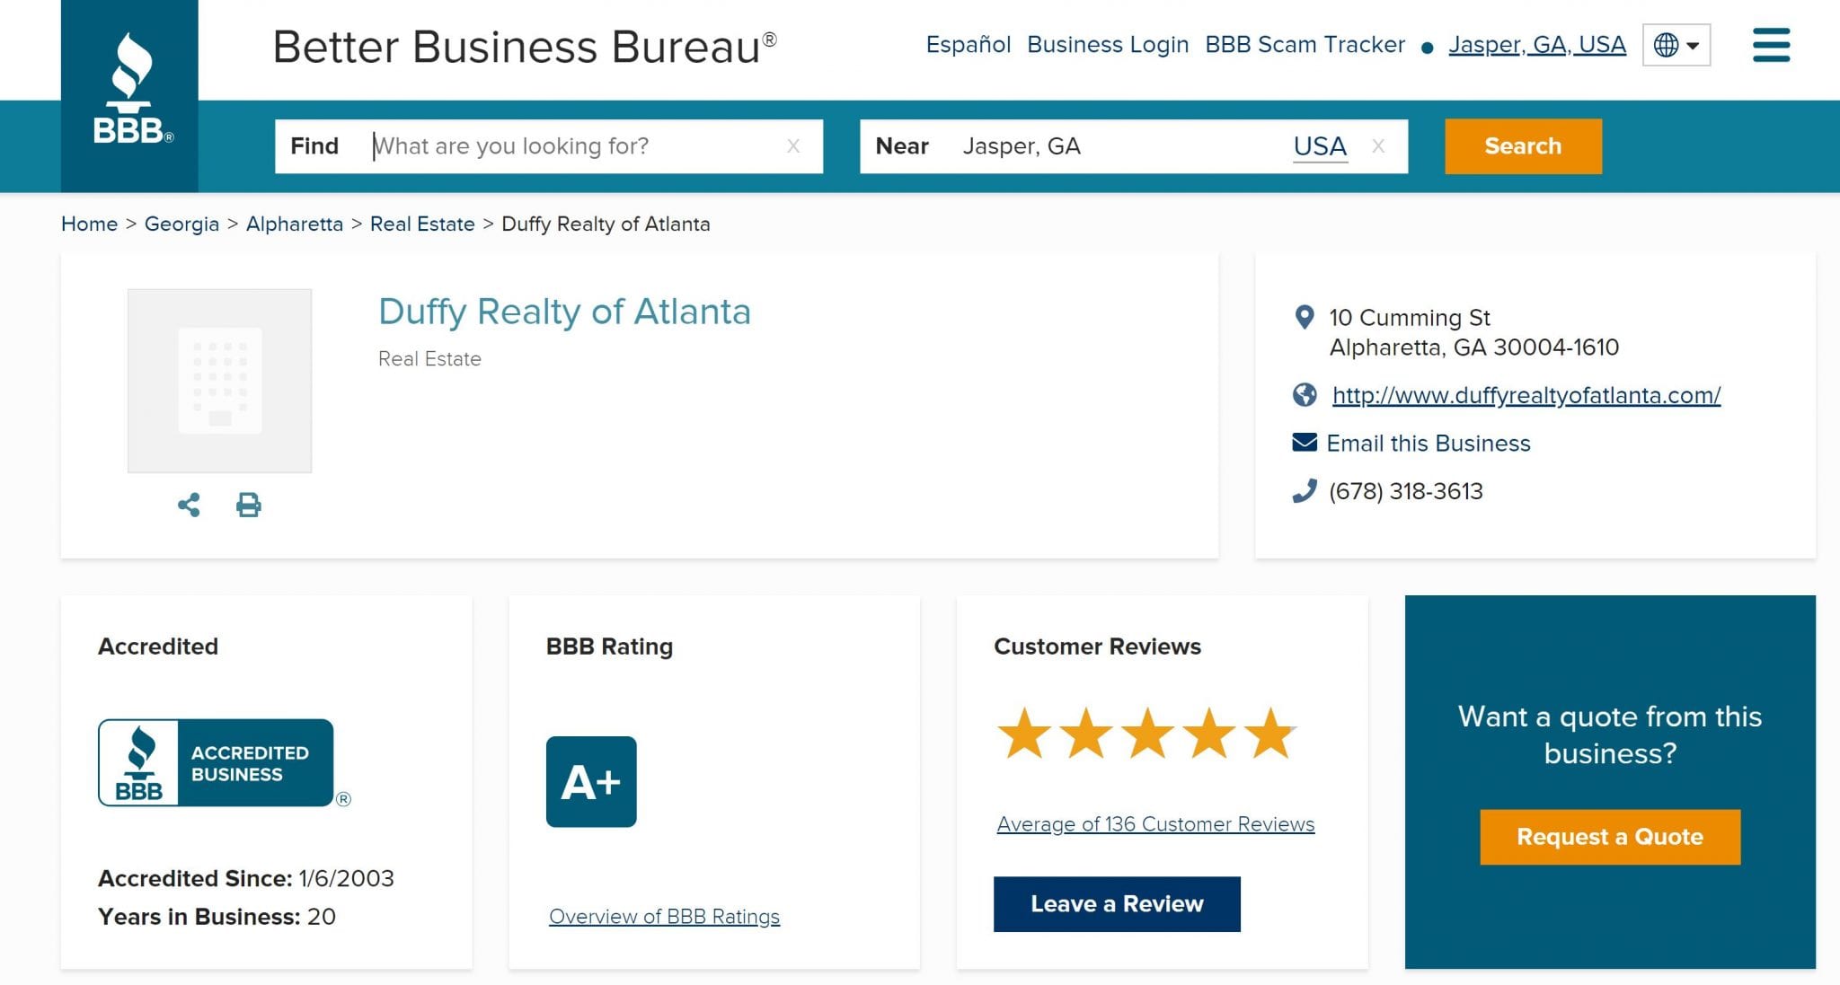Click the BBB torch logo
Image resolution: width=1840 pixels, height=985 pixels.
tap(129, 92)
